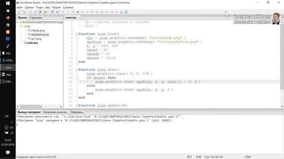Collapse the 'if vpravo then' fold marker
The height and width of the screenshot is (159, 284).
77,78
